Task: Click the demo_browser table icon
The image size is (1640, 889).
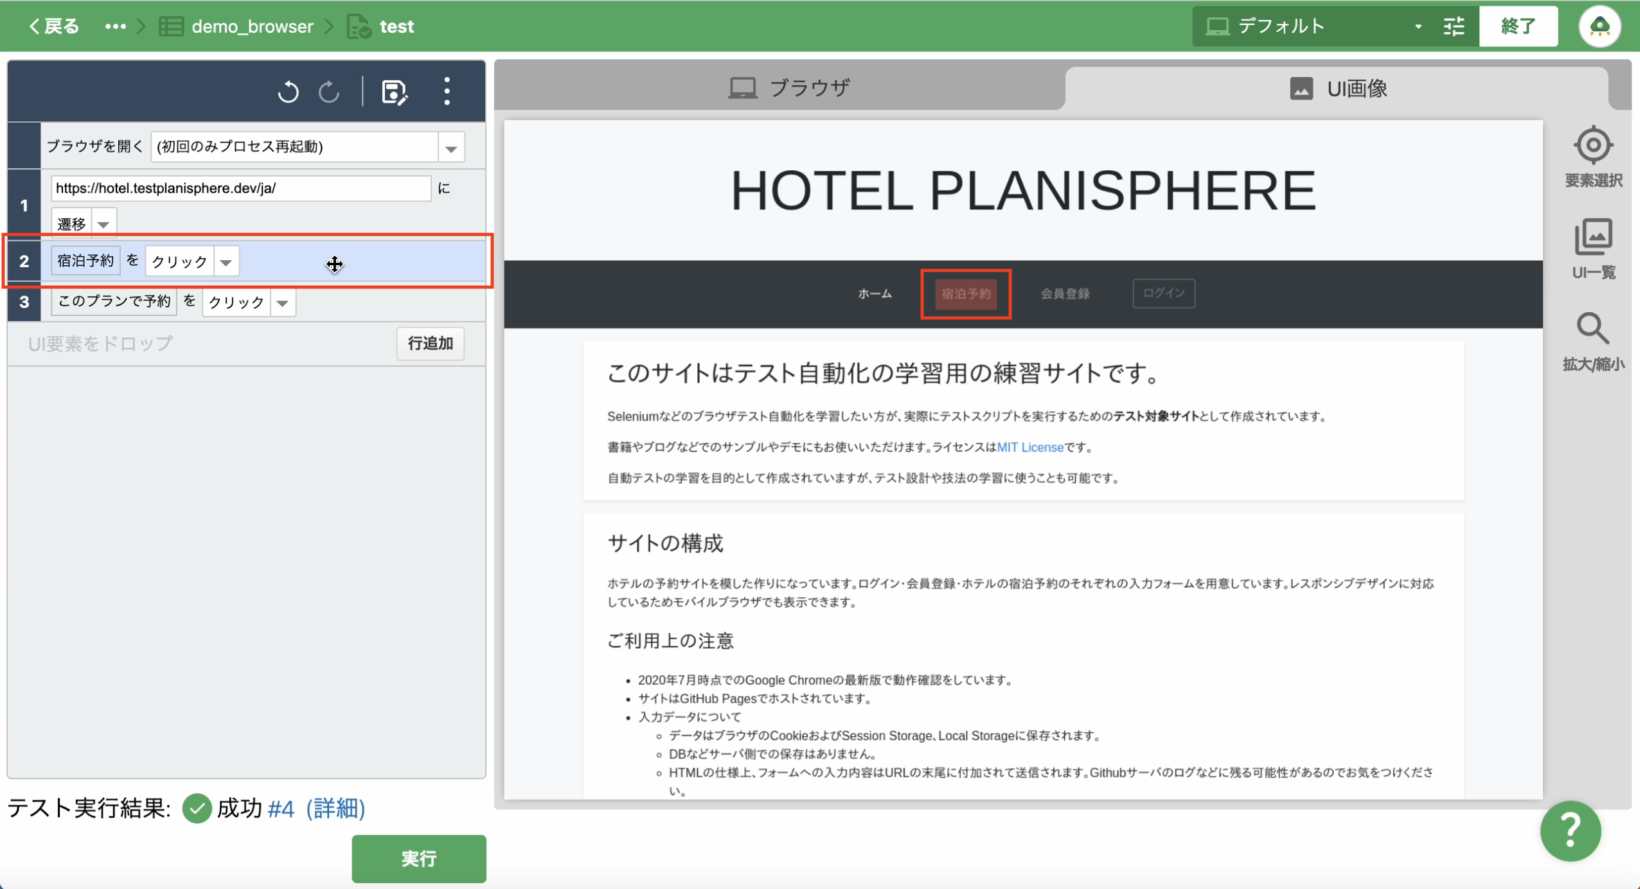Action: pos(171,26)
